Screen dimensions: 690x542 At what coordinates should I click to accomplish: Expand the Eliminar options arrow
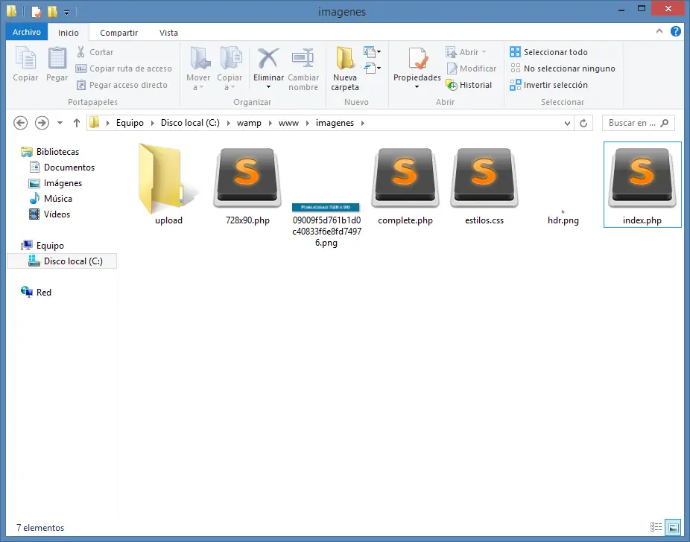pos(268,87)
